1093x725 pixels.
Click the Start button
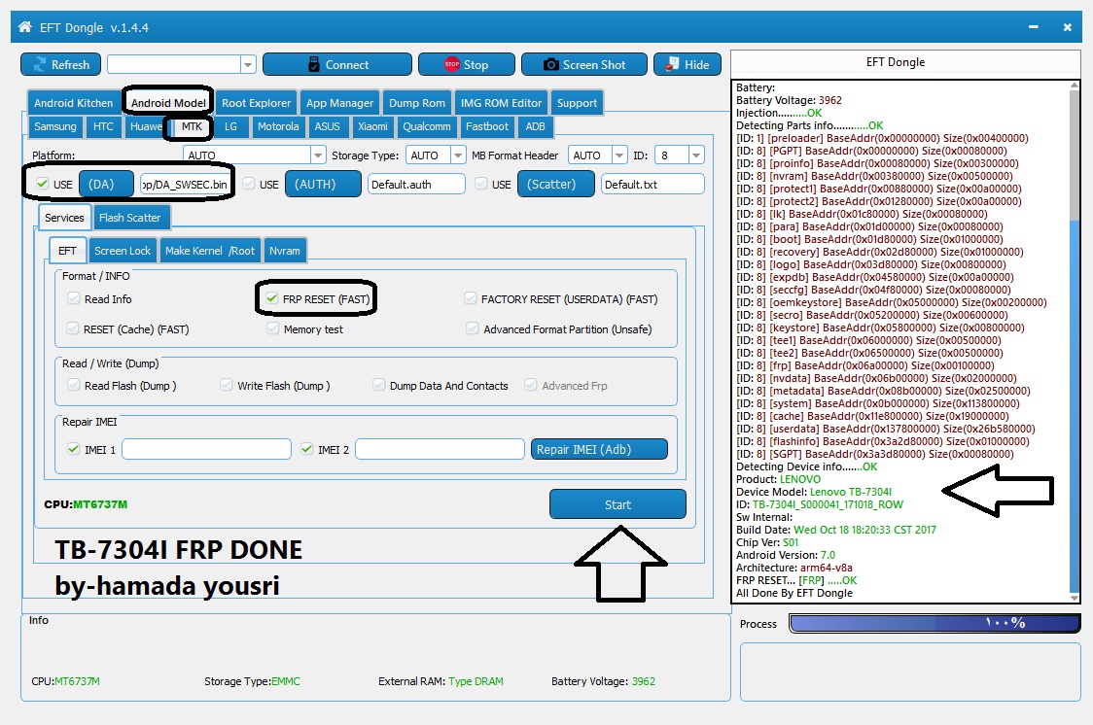pos(617,504)
